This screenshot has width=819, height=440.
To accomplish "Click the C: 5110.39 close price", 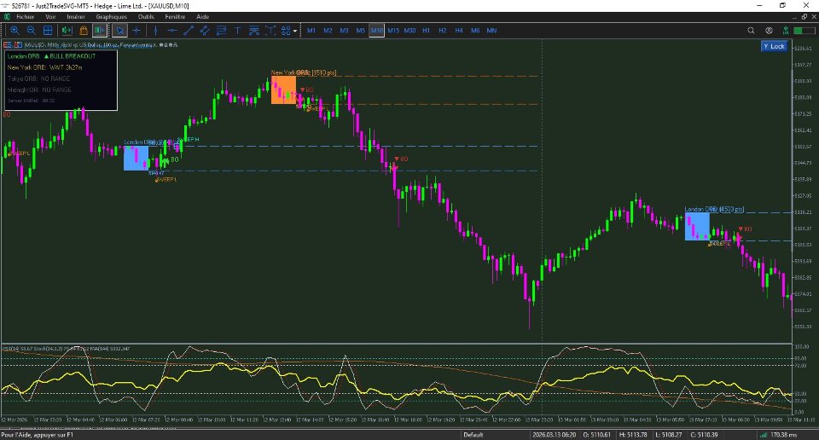I will click(704, 435).
